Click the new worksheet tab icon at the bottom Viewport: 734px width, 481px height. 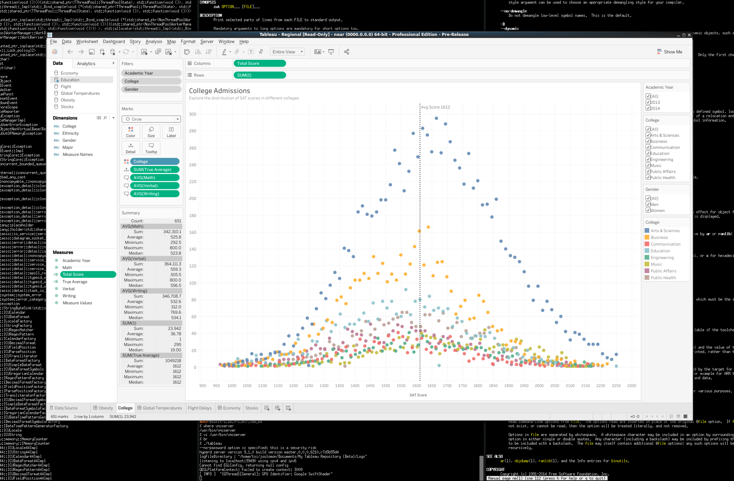(x=267, y=408)
